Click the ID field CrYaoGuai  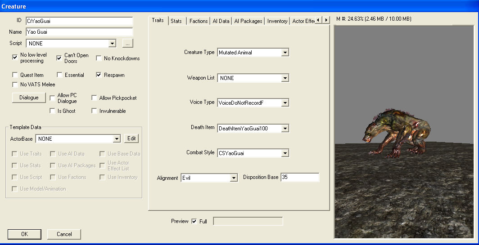(79, 21)
